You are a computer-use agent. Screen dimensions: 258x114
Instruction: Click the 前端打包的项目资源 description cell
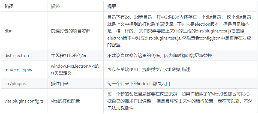pos(71,31)
